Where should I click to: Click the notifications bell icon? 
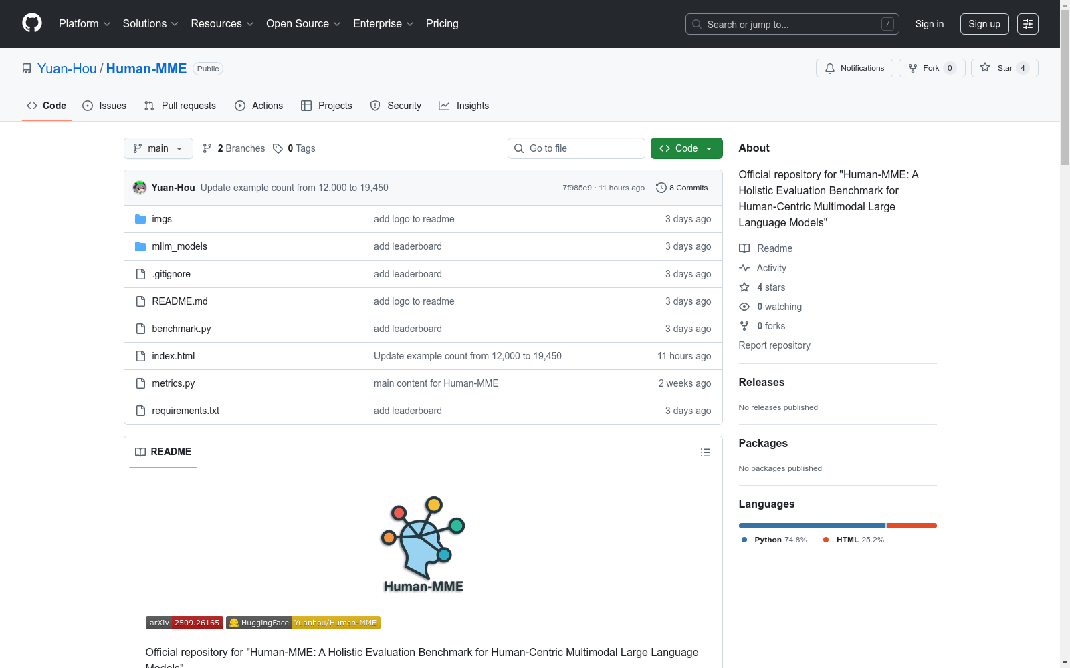coord(830,68)
